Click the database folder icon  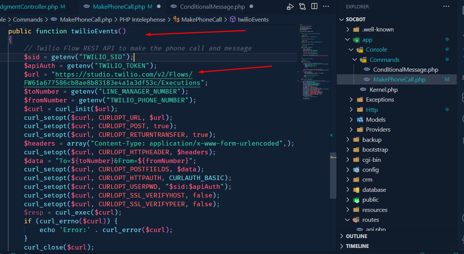click(356, 190)
